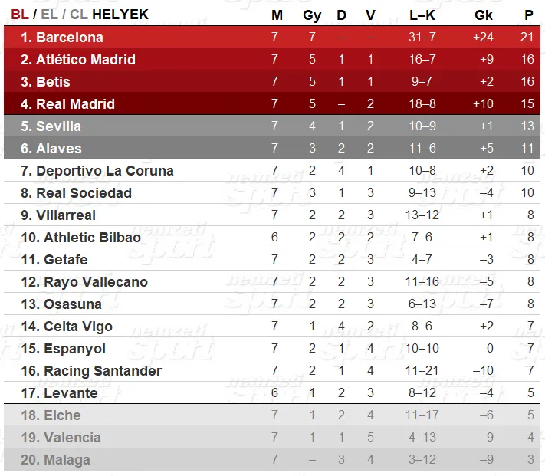Image resolution: width=545 pixels, height=476 pixels.
Task: Open the Atlético Madrid team row
Action: pos(272,59)
